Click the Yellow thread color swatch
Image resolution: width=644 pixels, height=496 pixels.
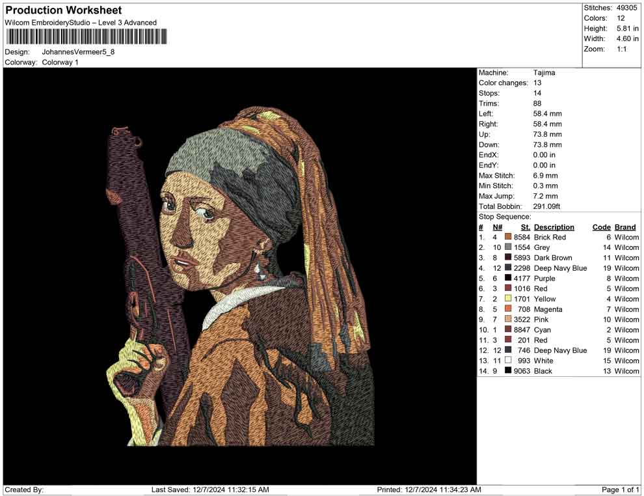508,299
